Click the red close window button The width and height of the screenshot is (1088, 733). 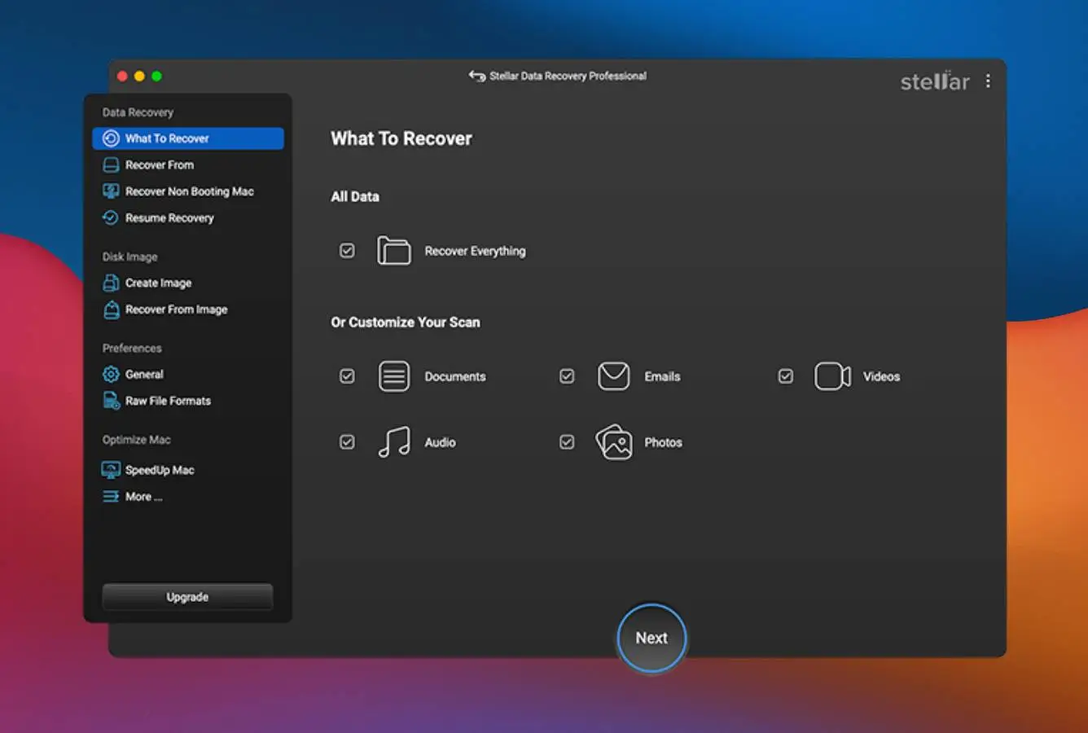click(x=122, y=77)
